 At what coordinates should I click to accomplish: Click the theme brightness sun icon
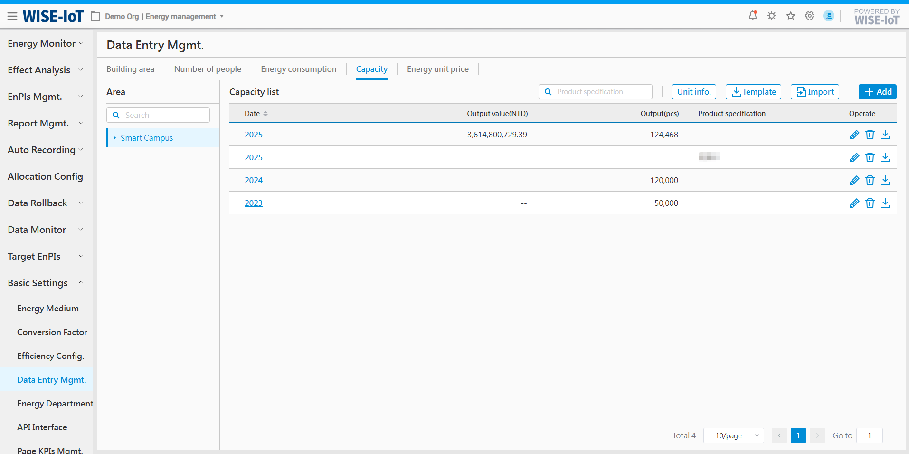[772, 16]
